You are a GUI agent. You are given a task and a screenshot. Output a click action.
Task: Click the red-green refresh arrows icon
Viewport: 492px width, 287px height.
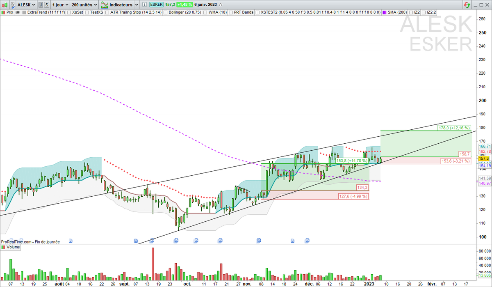pyautogui.click(x=467, y=5)
